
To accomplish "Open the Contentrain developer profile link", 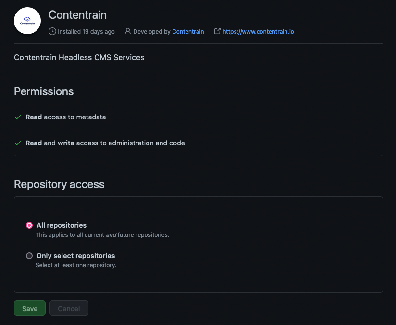I will [188, 32].
